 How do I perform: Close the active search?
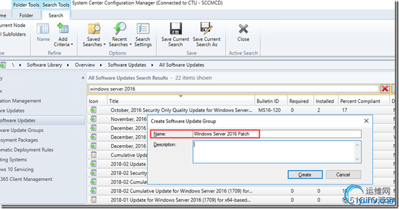[243, 32]
